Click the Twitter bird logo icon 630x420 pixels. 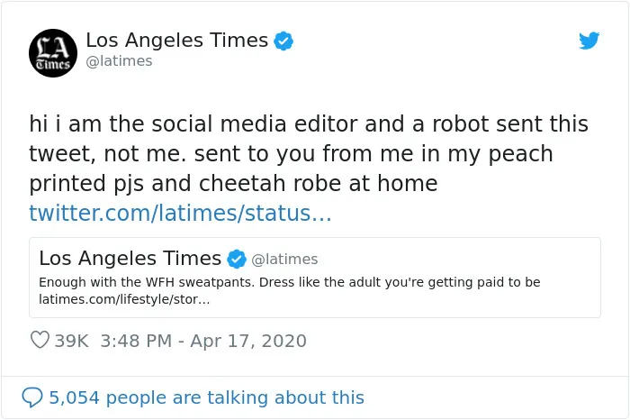589,41
